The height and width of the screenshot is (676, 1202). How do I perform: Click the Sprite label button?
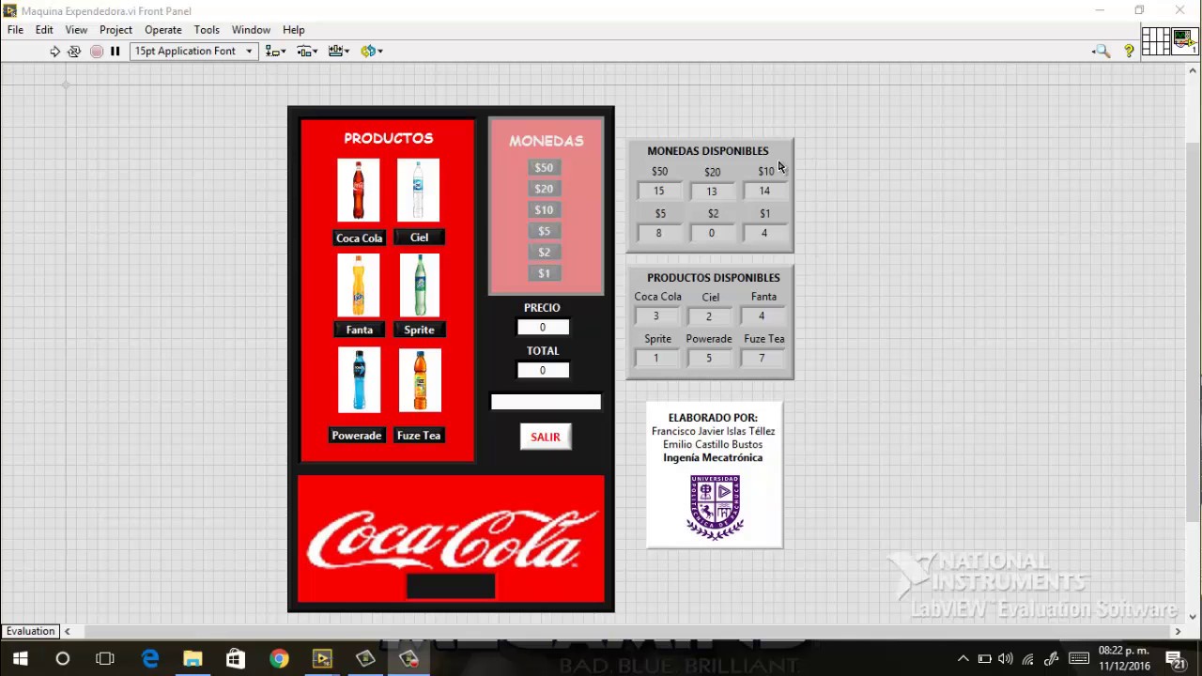click(419, 330)
